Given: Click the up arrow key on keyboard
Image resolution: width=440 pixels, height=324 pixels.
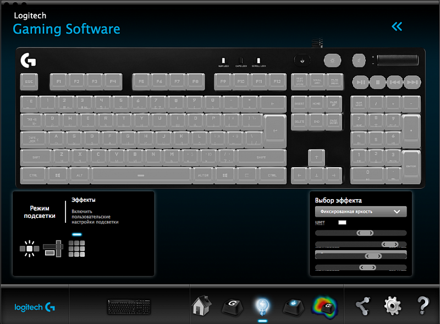Looking at the screenshot, I should click(x=317, y=157).
